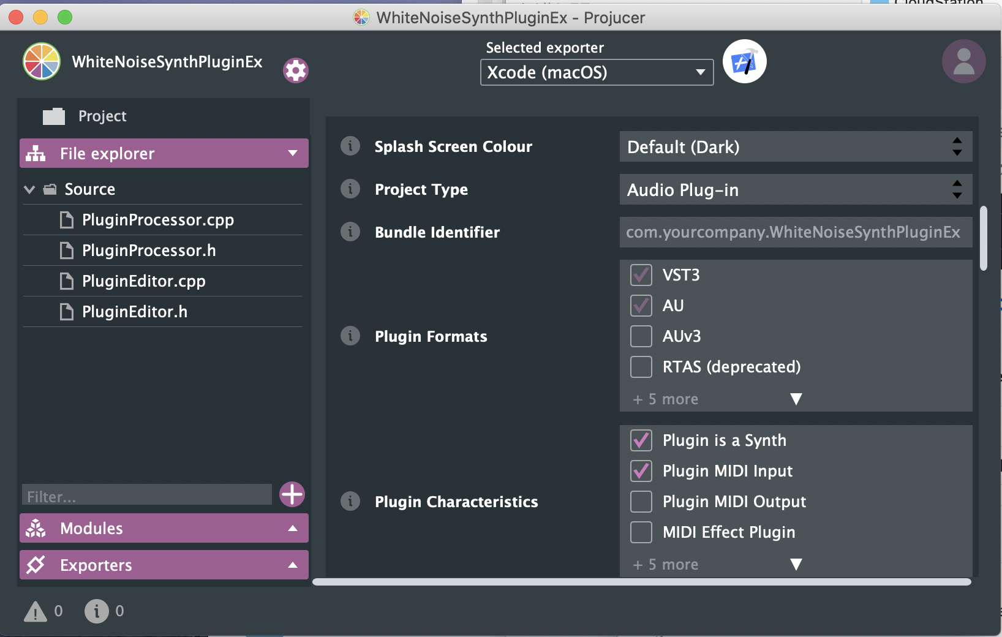Open the Projucer settings gear
The height and width of the screenshot is (637, 1002).
coord(296,70)
